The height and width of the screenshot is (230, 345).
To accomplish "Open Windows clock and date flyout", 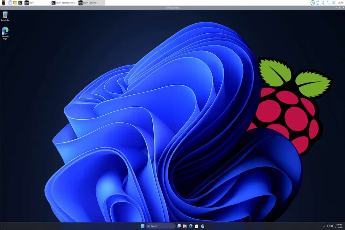I will 338,226.
